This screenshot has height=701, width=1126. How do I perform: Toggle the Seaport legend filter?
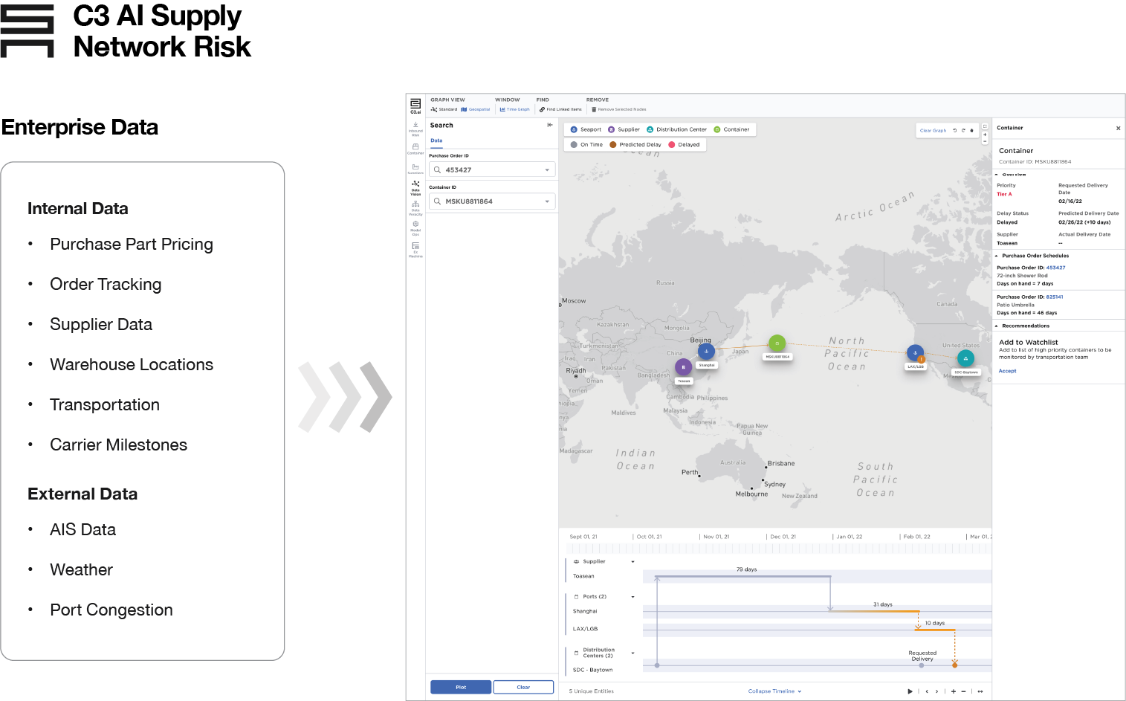[x=586, y=129]
